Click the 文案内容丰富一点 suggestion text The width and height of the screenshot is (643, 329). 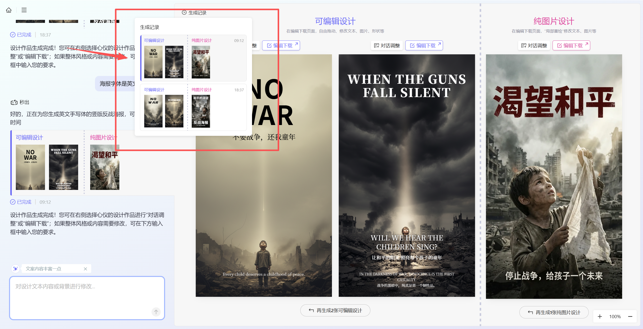pos(44,269)
